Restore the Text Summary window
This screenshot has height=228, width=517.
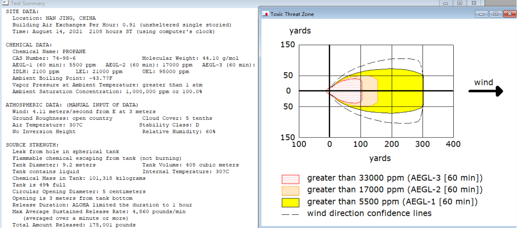pyautogui.click(x=460, y=3)
